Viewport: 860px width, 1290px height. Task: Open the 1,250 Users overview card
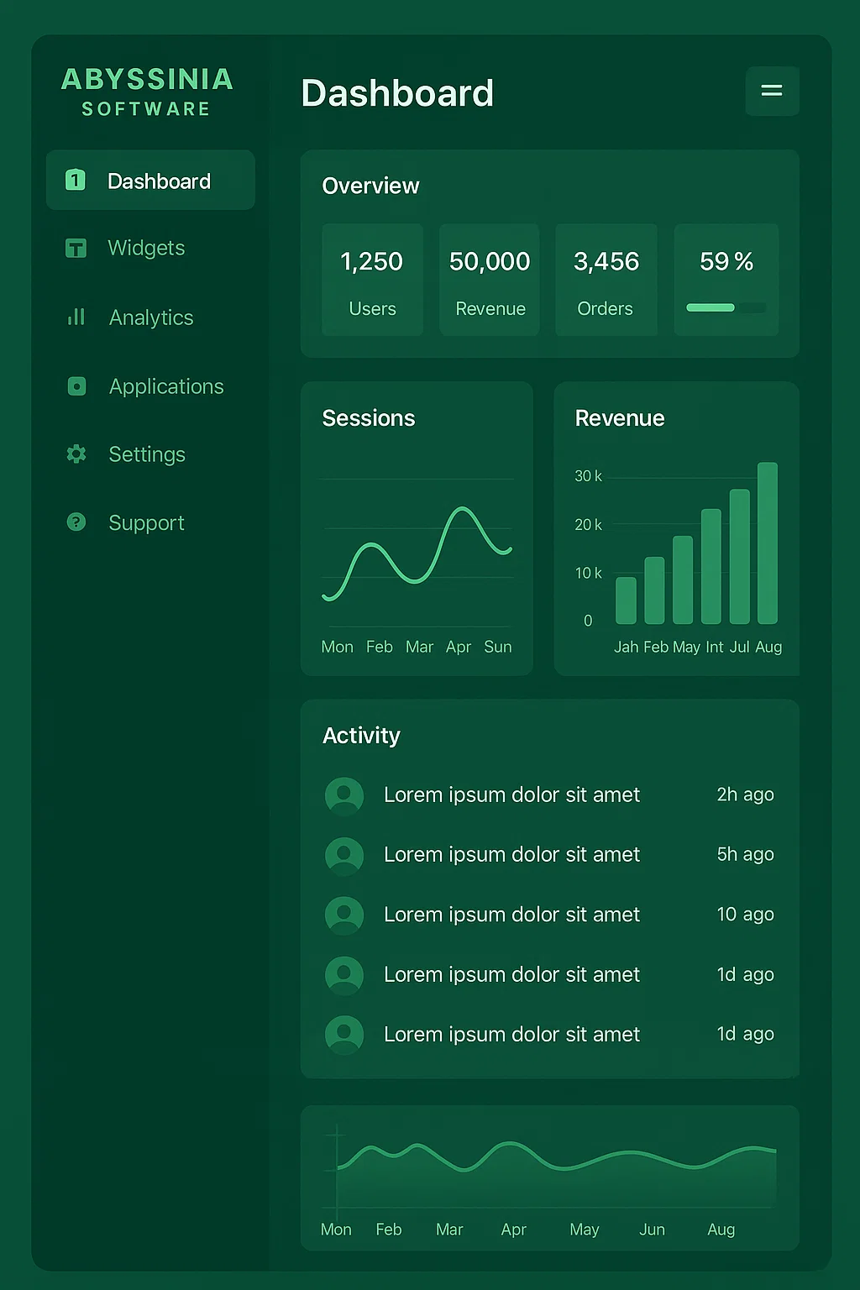point(372,280)
